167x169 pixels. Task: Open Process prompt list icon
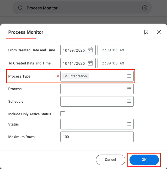[x=129, y=89]
